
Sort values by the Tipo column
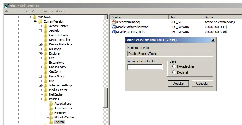point(186,17)
